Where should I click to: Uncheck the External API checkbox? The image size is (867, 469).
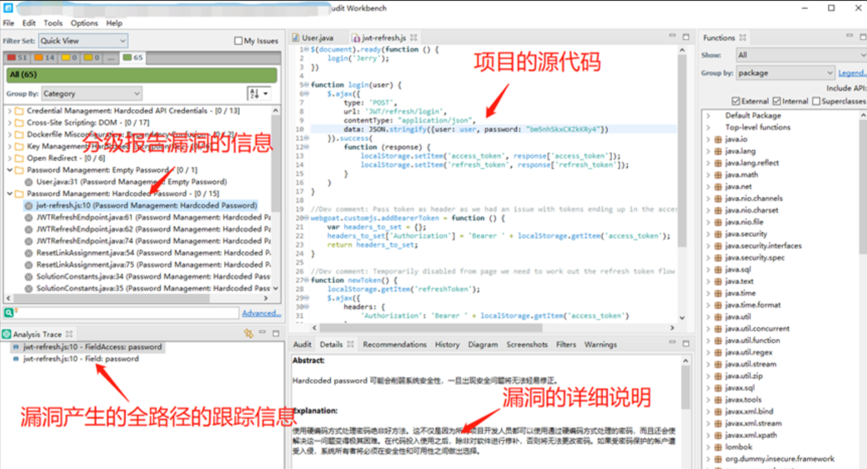point(736,101)
